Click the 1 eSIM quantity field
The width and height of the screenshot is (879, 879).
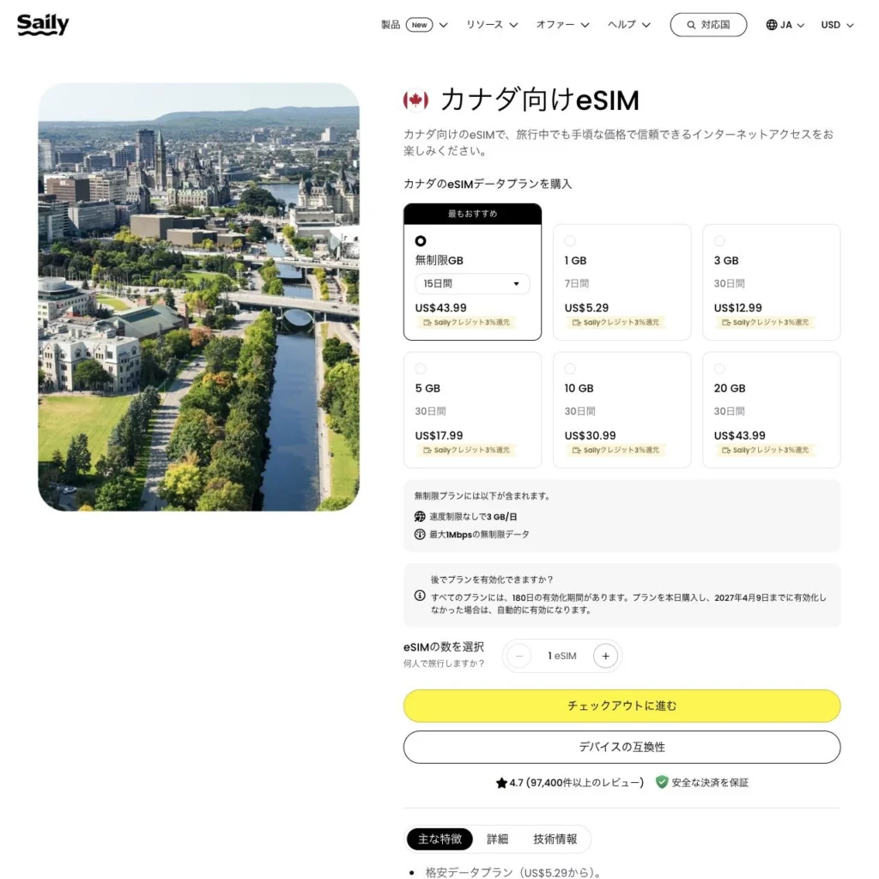(562, 656)
